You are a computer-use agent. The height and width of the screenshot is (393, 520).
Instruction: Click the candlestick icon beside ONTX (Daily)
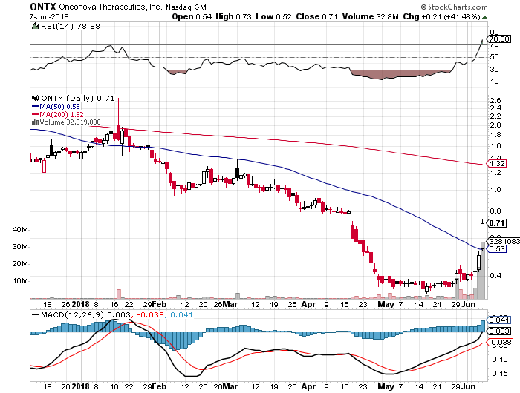pyautogui.click(x=35, y=98)
